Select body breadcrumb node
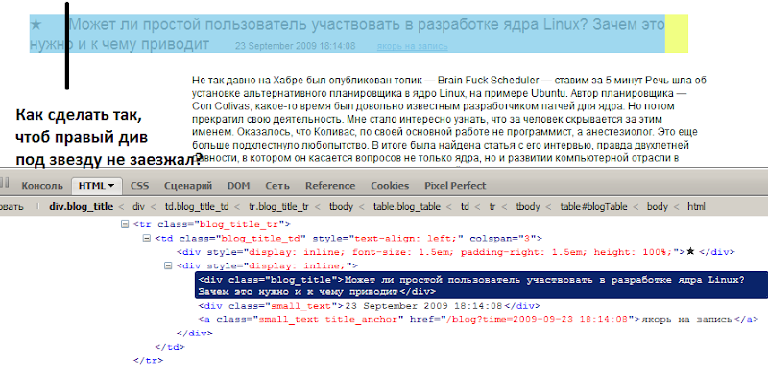This screenshot has width=768, height=368. pyautogui.click(x=658, y=207)
